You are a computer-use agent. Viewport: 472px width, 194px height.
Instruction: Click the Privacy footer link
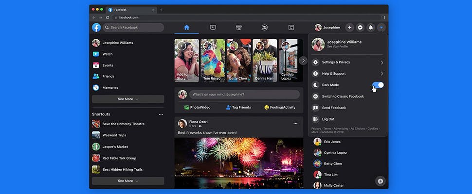pos(316,129)
